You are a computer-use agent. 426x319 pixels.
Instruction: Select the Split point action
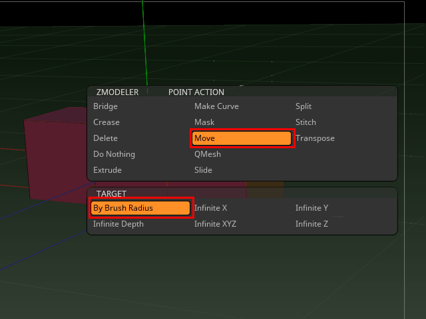click(304, 106)
